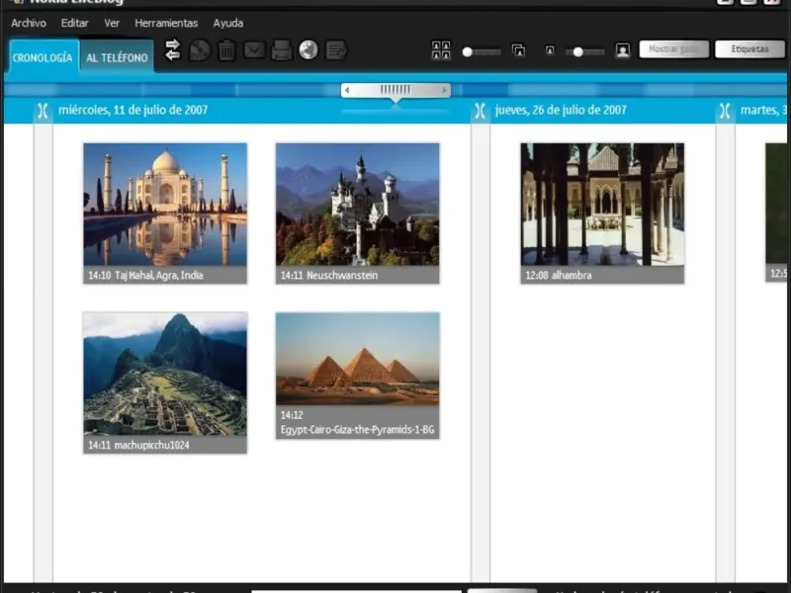
Task: Switch to the AL TELÉFONO tab
Action: click(117, 58)
